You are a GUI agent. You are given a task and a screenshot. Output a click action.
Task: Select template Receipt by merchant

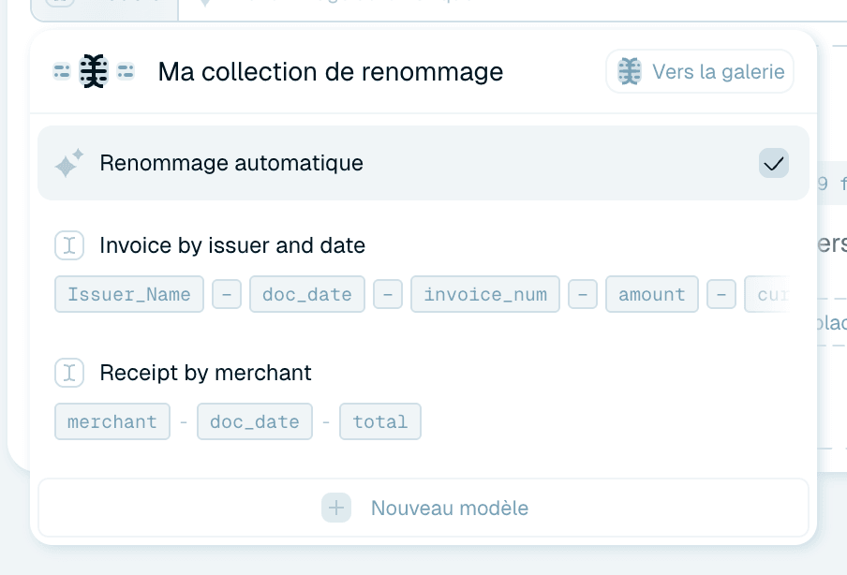205,373
